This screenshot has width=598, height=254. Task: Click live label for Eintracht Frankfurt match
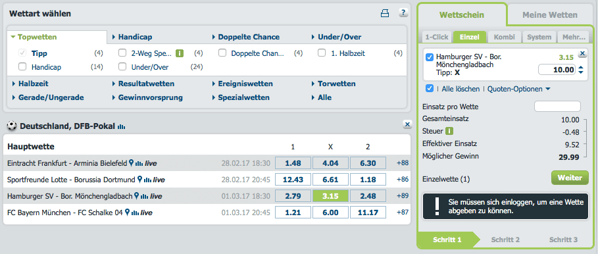coord(151,163)
